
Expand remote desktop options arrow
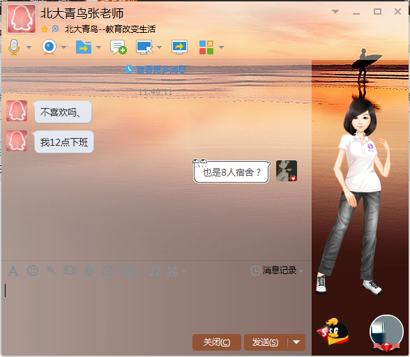[159, 47]
